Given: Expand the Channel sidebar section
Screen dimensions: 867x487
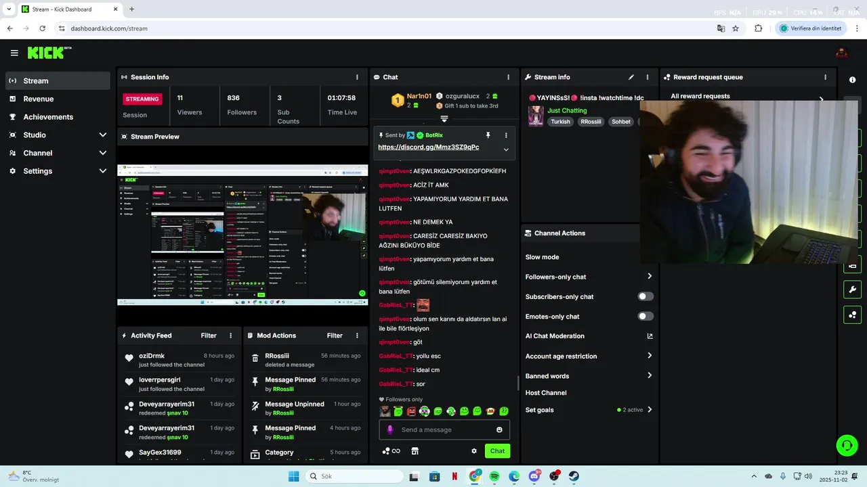Looking at the screenshot, I should pos(102,153).
